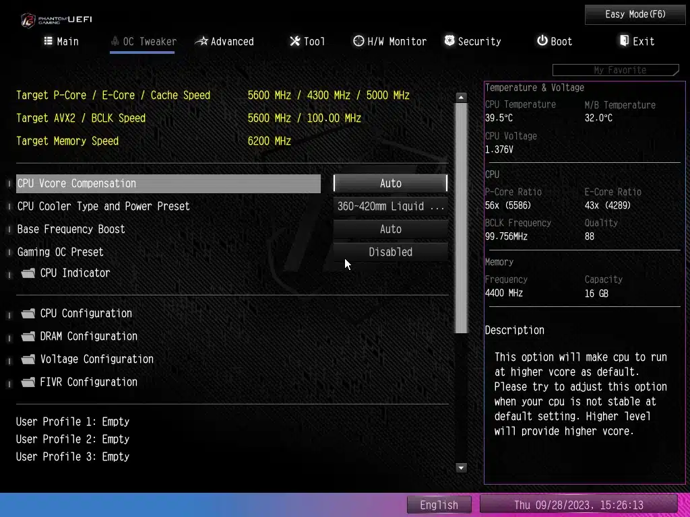The width and height of the screenshot is (690, 517).
Task: Switch to the OC Tweaker tab
Action: click(x=142, y=42)
